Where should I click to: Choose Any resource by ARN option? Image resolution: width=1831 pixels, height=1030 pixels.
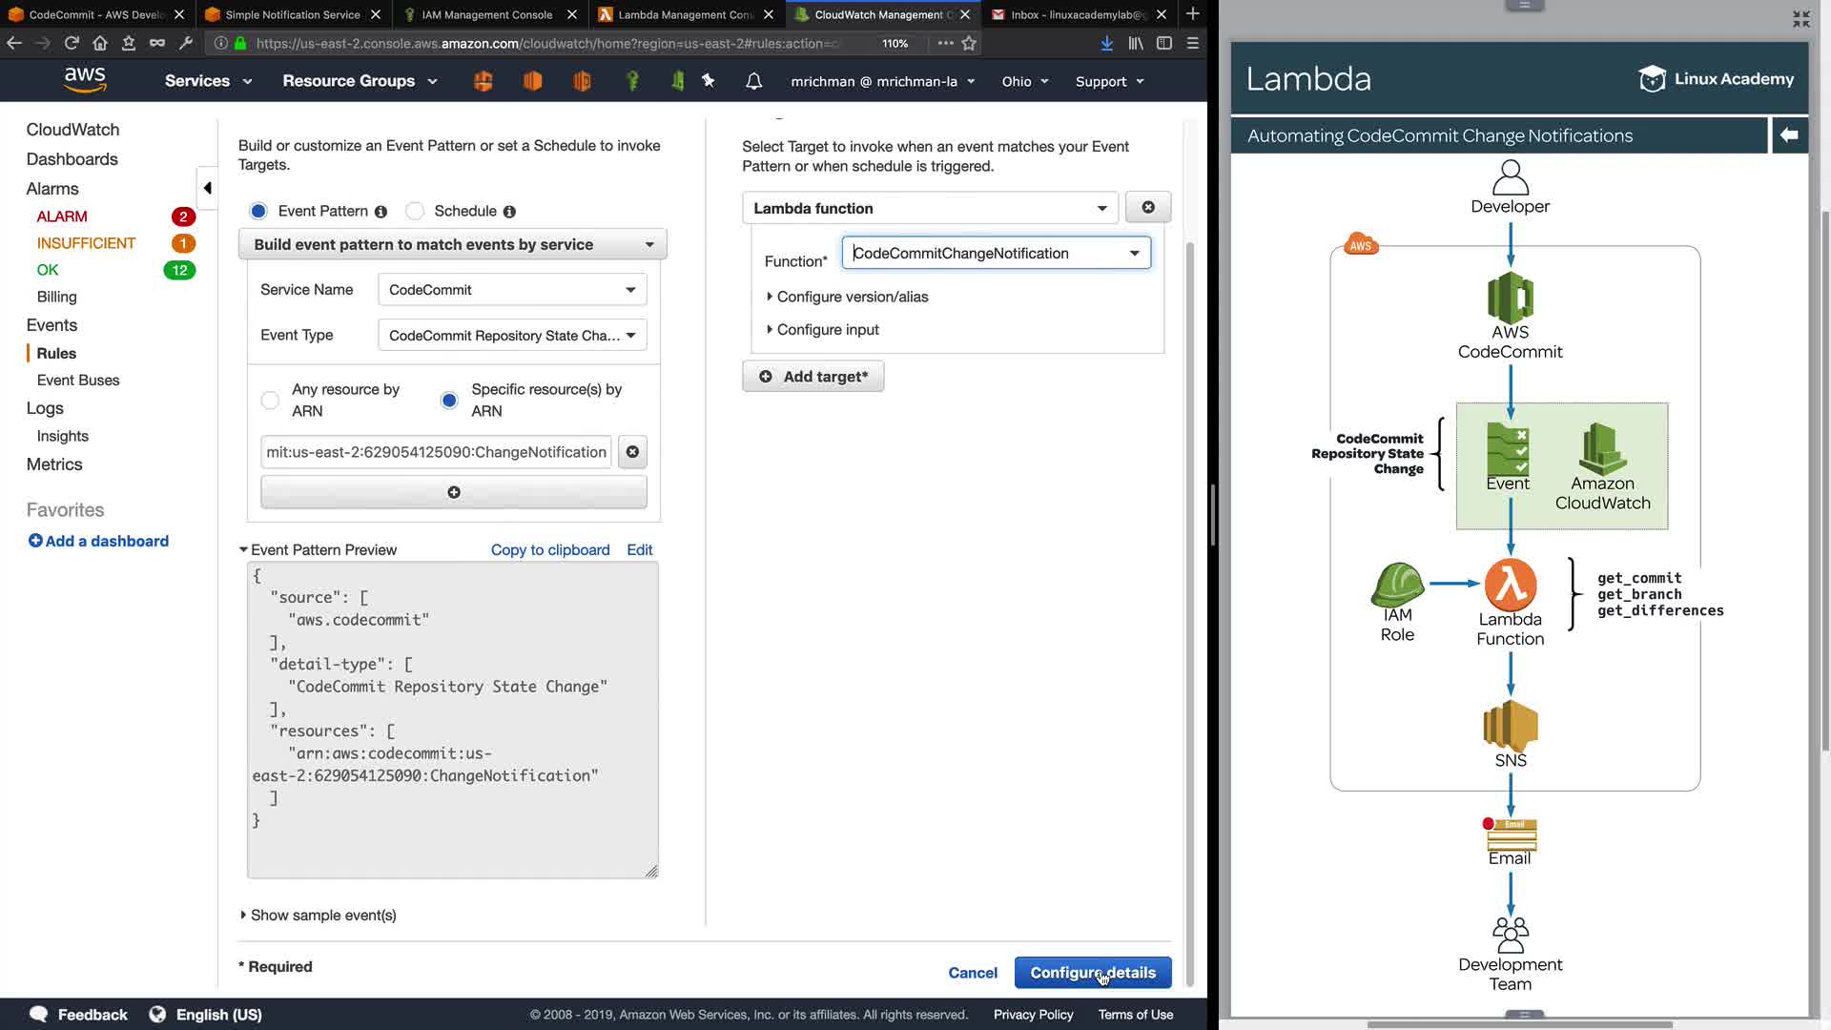271,400
